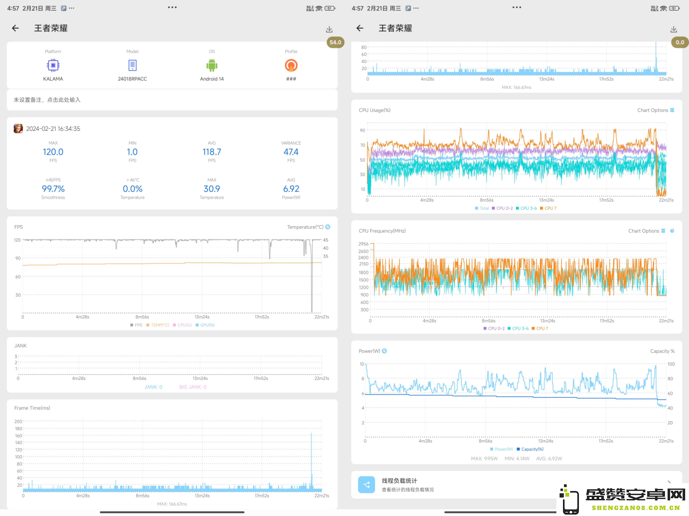This screenshot has width=689, height=516.
Task: Tap the MAX: 9.95W power statistic
Action: (x=484, y=459)
